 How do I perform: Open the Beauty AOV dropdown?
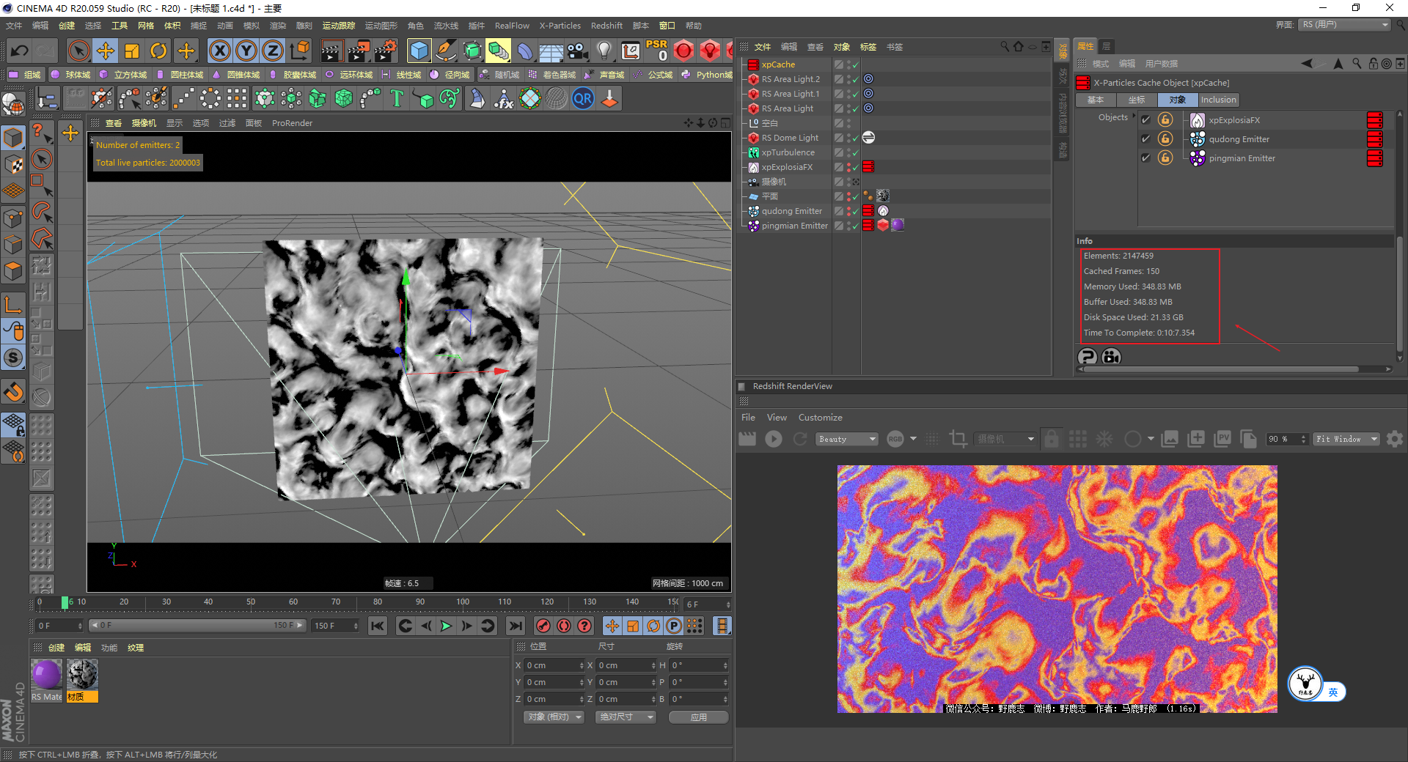point(847,439)
